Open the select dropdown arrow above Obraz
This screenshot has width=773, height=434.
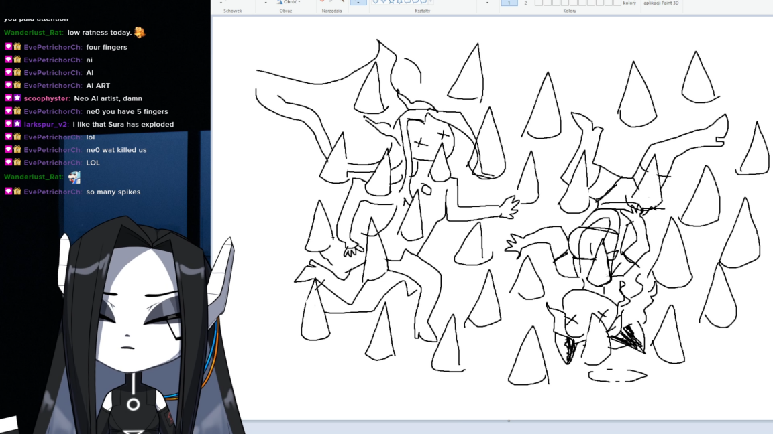[266, 3]
